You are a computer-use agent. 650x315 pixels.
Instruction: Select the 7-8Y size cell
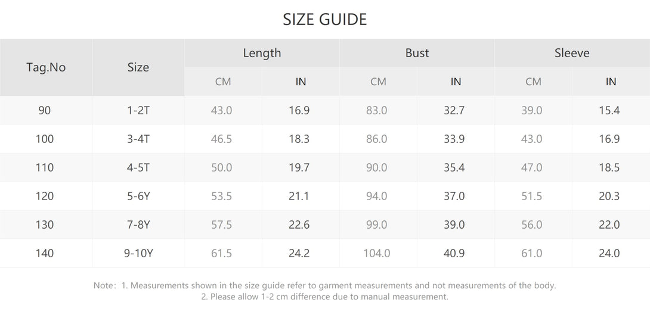pyautogui.click(x=138, y=224)
